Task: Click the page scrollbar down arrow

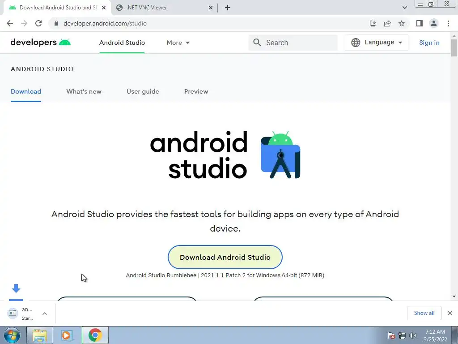Action: point(454,297)
